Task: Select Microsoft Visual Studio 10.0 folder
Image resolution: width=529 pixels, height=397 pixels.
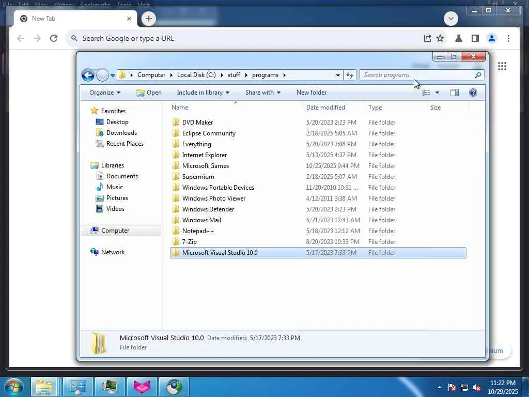Action: pos(318,252)
